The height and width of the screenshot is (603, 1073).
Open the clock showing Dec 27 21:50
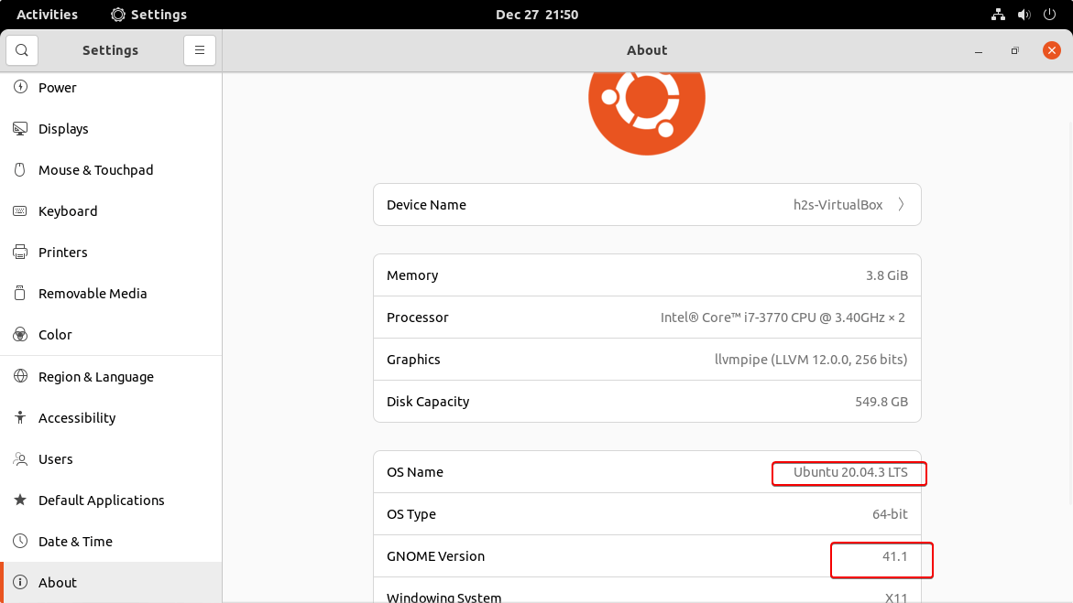click(537, 15)
